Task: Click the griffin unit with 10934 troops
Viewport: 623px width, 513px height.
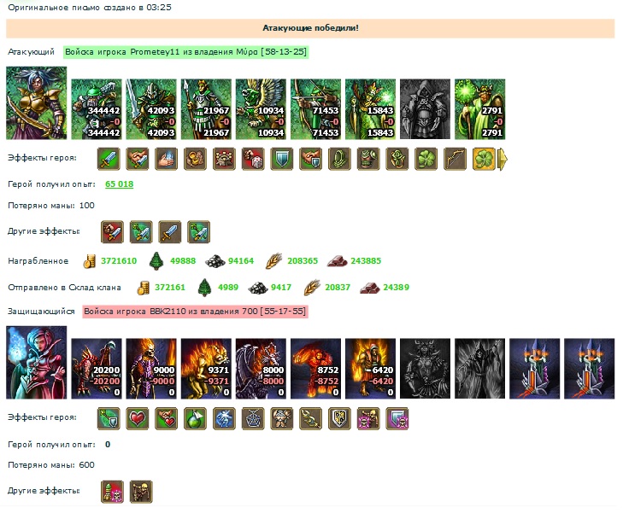Action: pyautogui.click(x=261, y=109)
